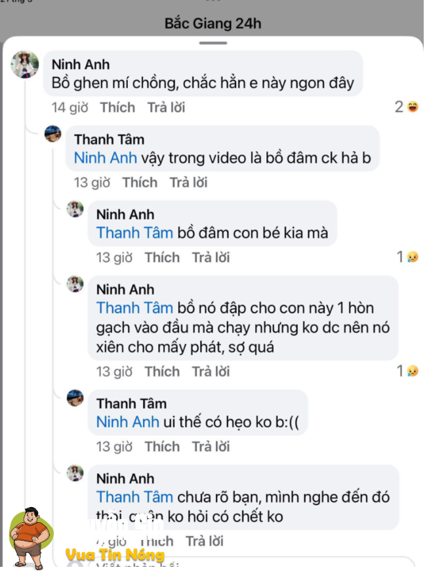Tap the sad emoji reaction beside count 1
The width and height of the screenshot is (427, 578).
(x=413, y=257)
